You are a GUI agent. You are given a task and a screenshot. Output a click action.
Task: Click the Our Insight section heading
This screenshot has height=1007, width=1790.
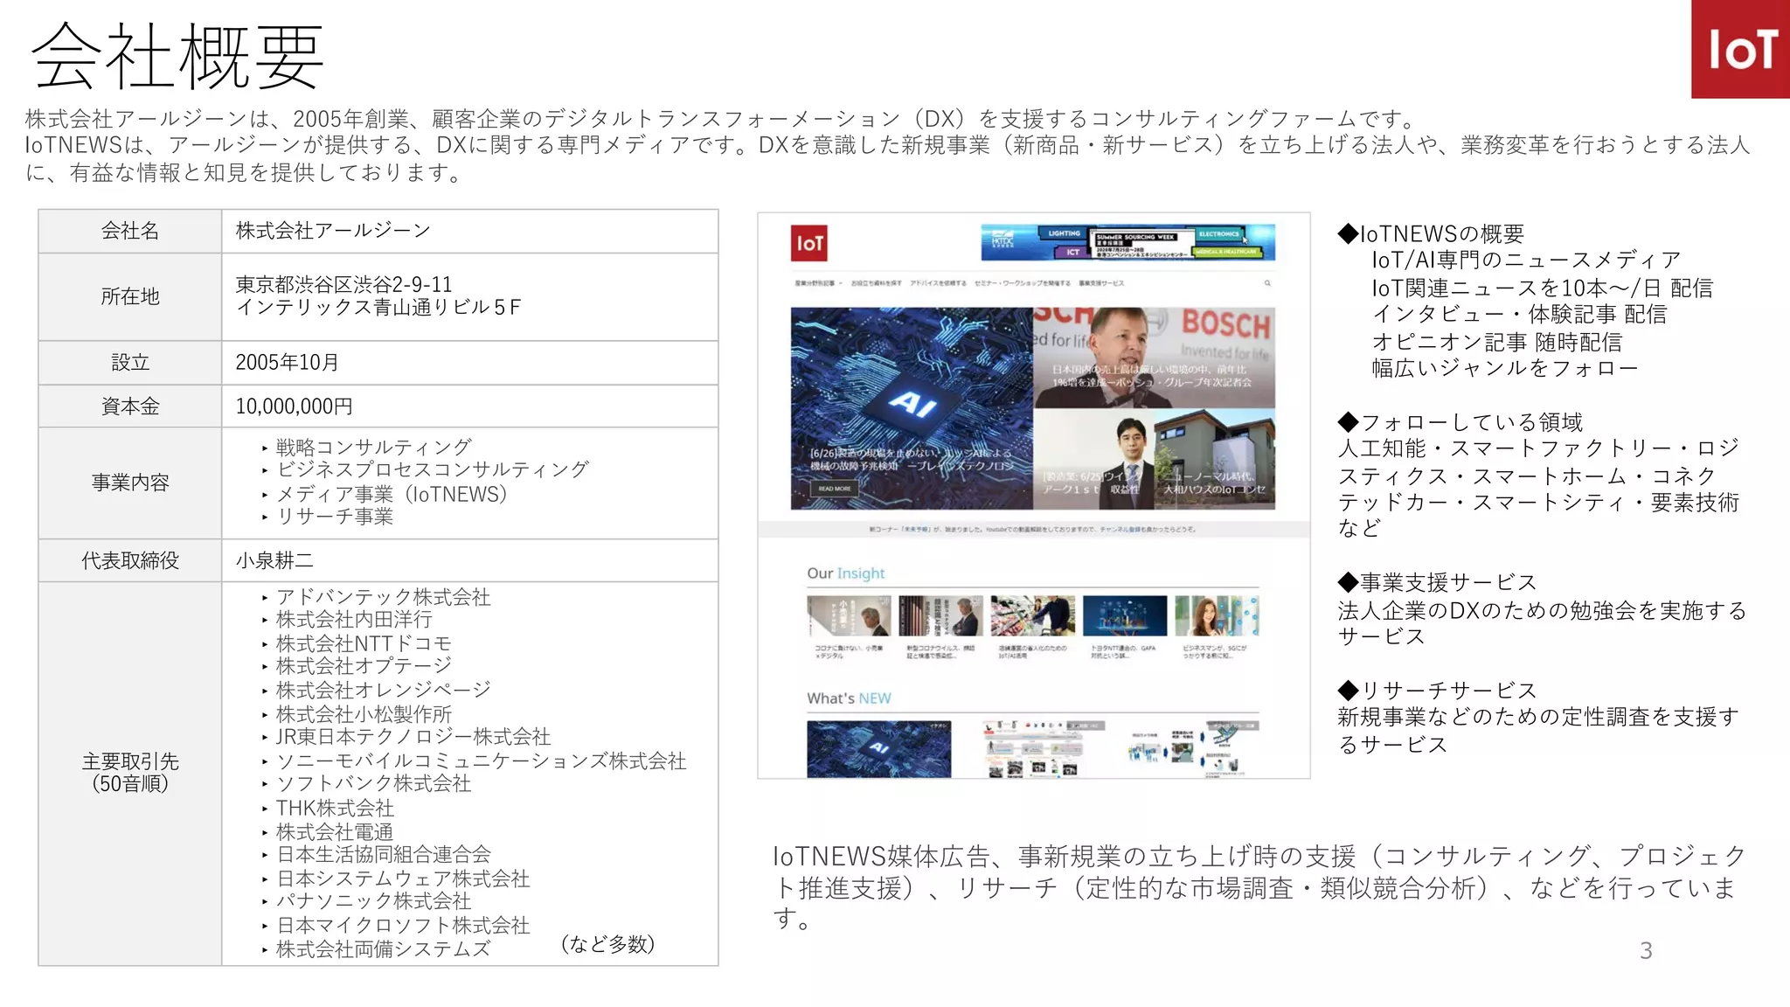point(845,573)
